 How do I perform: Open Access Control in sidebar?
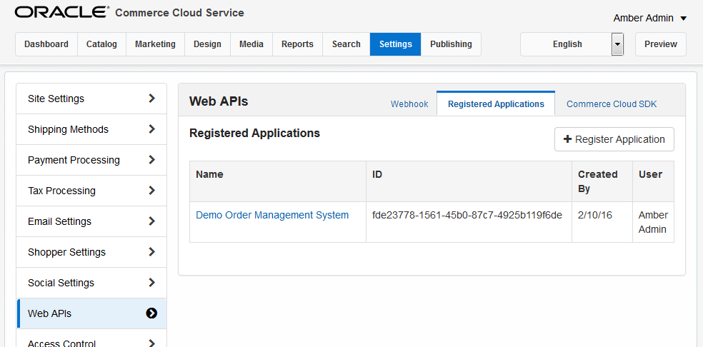pyautogui.click(x=91, y=338)
